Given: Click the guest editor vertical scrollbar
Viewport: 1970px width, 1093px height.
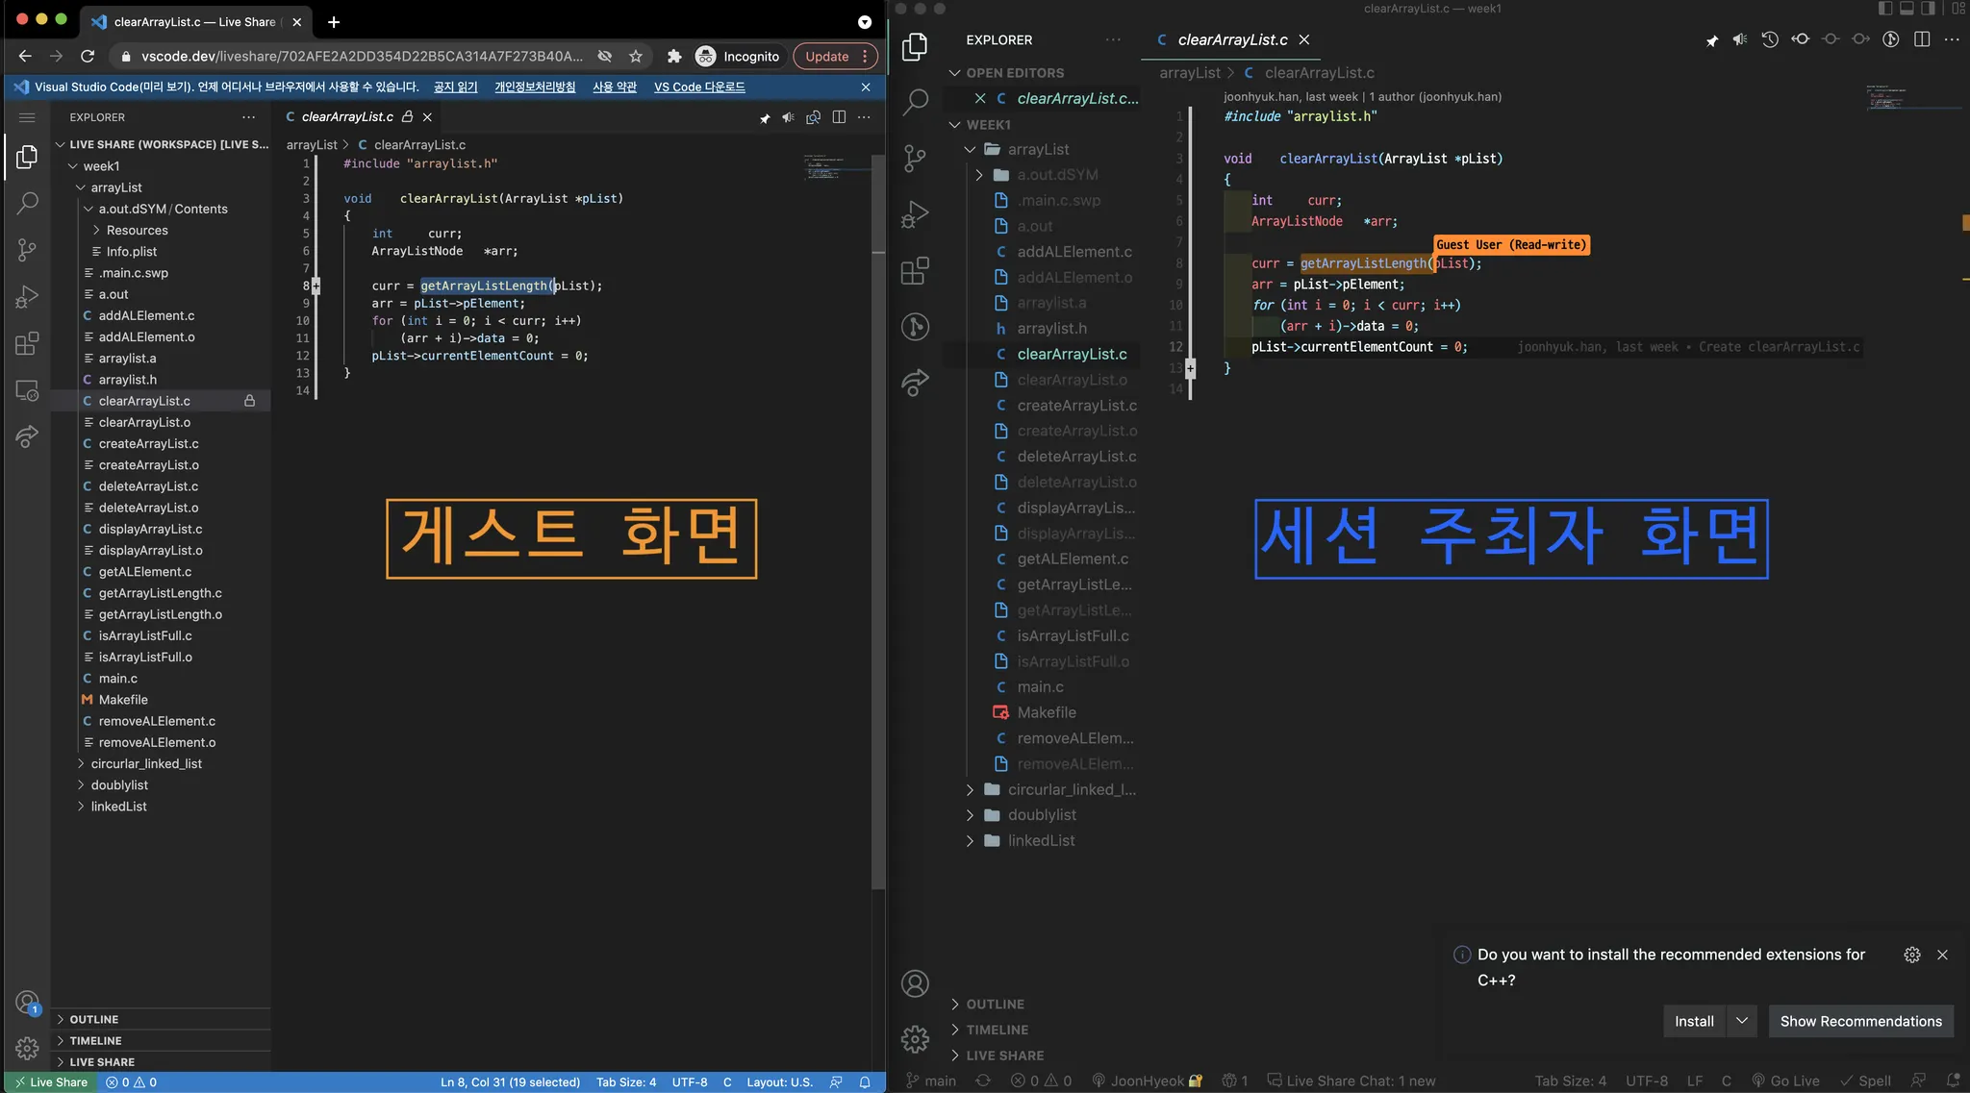Looking at the screenshot, I should click(x=877, y=519).
